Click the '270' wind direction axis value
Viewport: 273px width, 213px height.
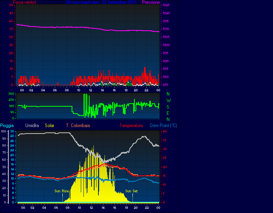point(11,100)
